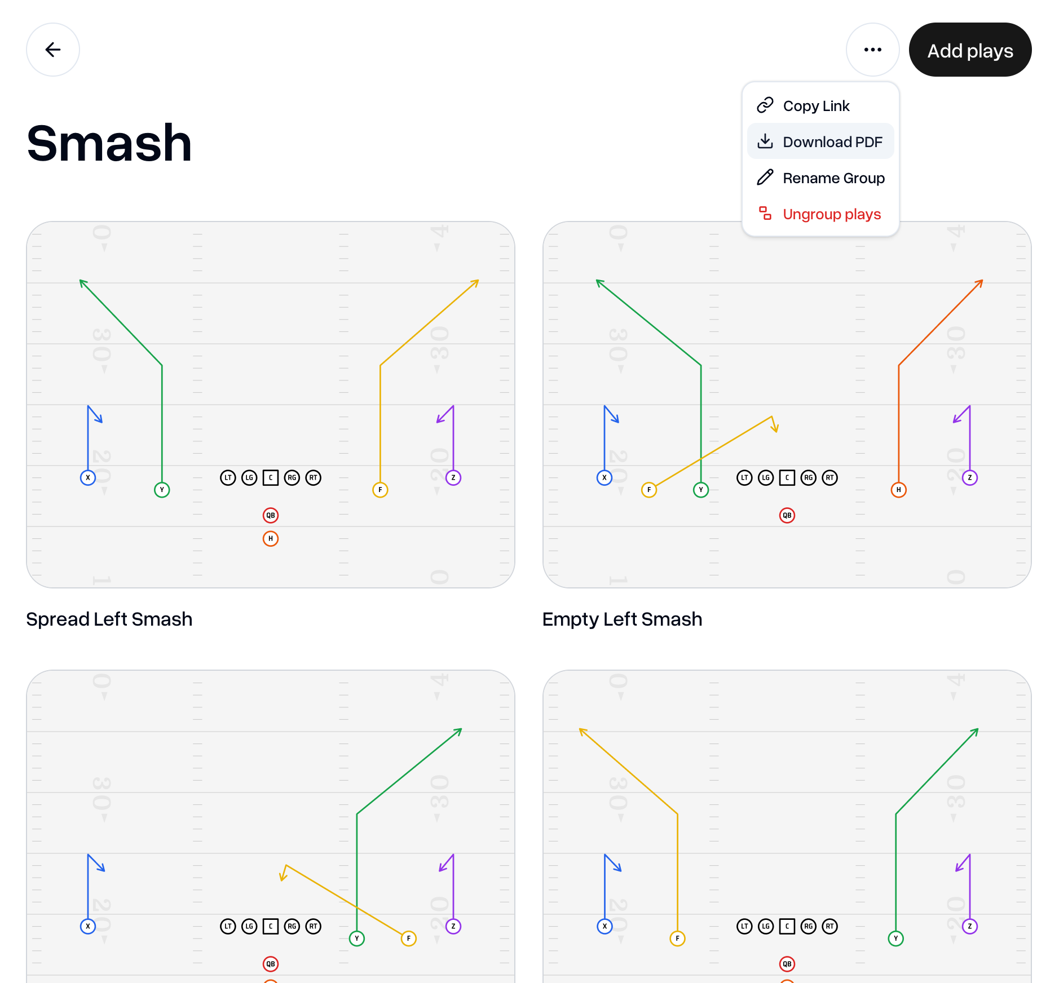Open the bottom-right play with dual corner routes
The width and height of the screenshot is (1059, 983).
click(787, 826)
